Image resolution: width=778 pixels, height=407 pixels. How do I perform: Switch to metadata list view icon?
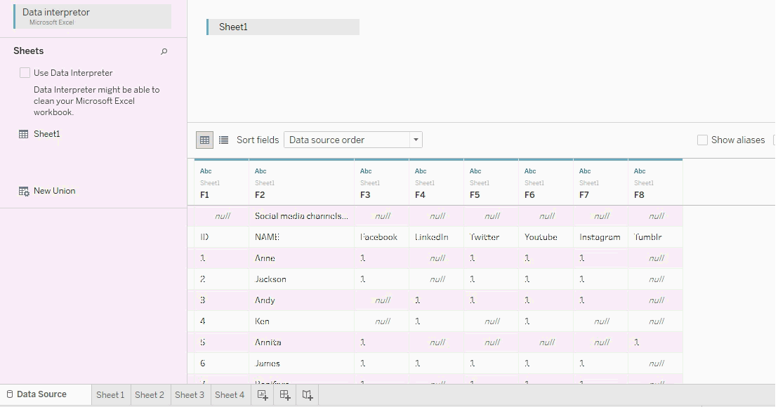(x=224, y=140)
